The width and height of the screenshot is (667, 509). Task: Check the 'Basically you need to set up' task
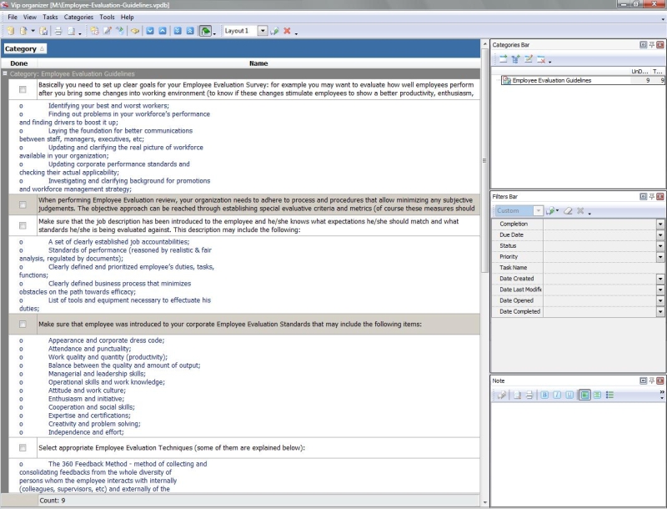(23, 89)
